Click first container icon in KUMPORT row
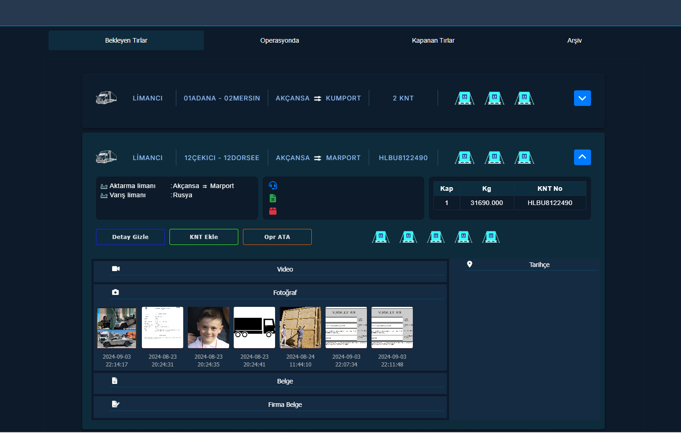This screenshot has width=681, height=433. tap(464, 98)
